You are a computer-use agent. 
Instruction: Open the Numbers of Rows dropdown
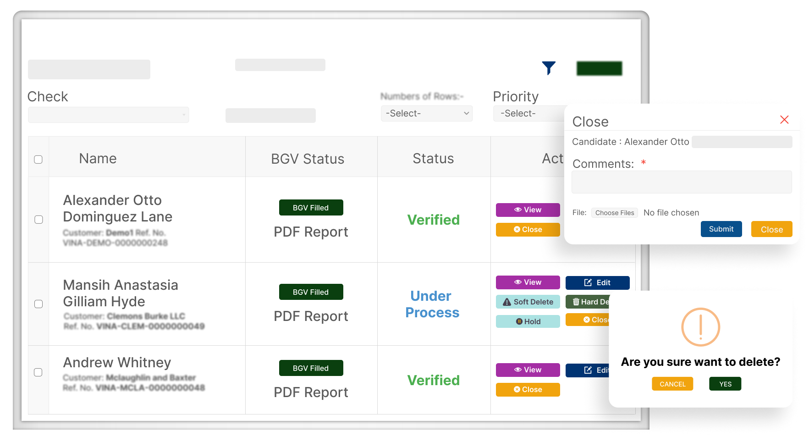click(426, 114)
